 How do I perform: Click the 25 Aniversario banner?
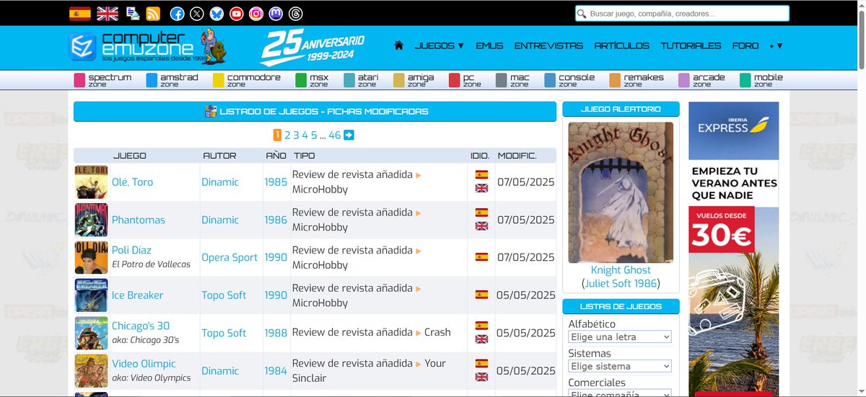pos(312,47)
